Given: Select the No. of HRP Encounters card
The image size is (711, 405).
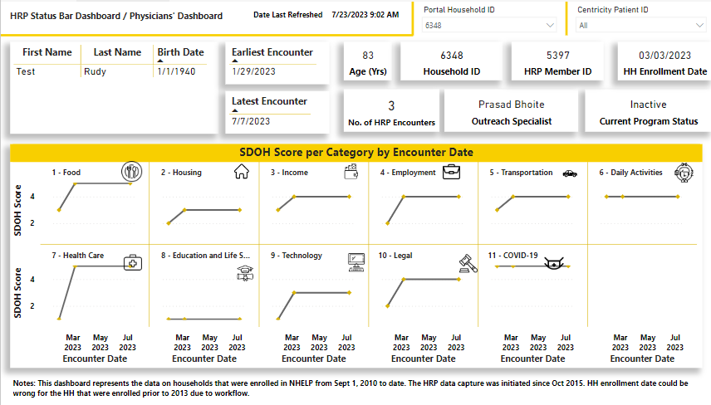Looking at the screenshot, I should pos(391,112).
